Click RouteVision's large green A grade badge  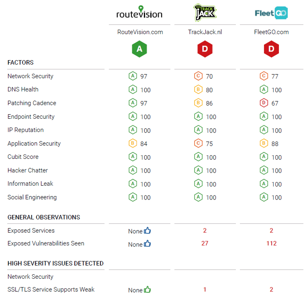139,49
